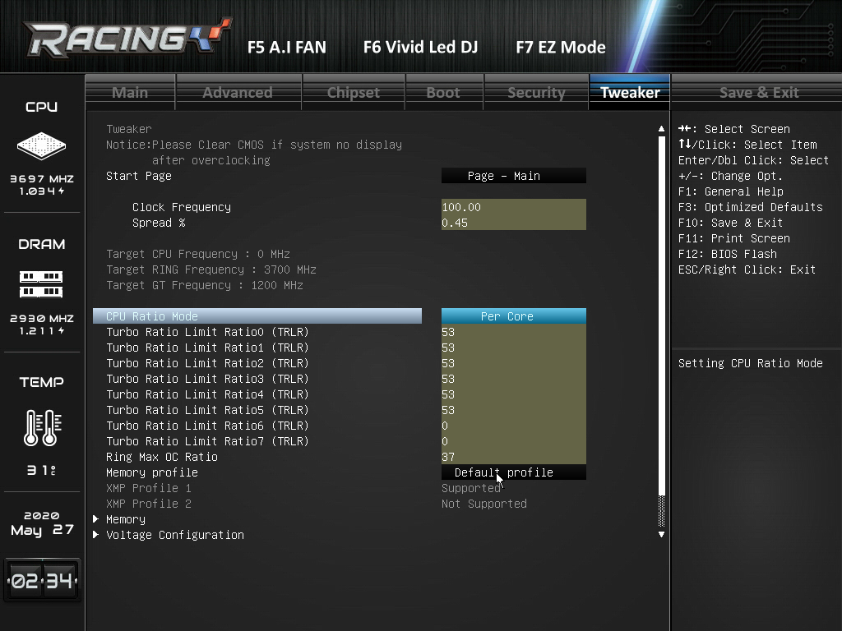Click the digital clock showing 02:34
Viewport: 842px width, 631px height.
point(43,580)
